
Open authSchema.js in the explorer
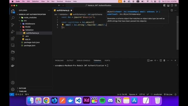pyautogui.click(x=33, y=33)
